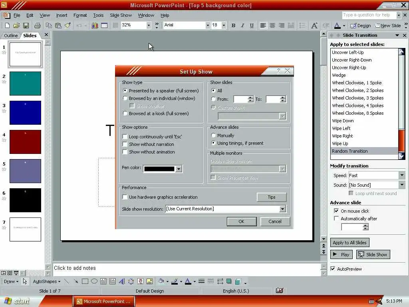409x307 pixels.
Task: Select the From slides radio button
Action: tap(213, 99)
